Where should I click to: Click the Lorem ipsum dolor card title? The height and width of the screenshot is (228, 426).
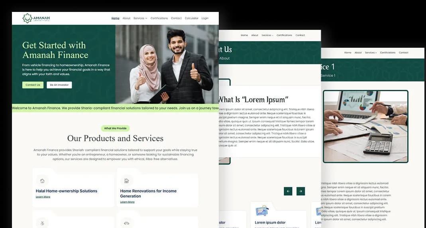(x=270, y=222)
